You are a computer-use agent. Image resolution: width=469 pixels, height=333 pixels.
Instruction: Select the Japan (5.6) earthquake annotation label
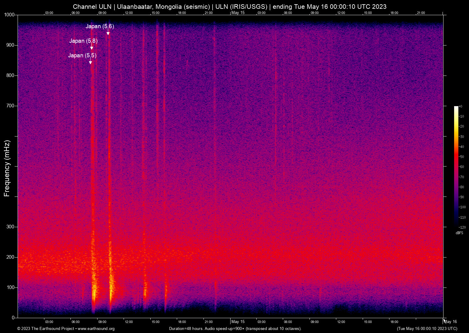click(100, 26)
